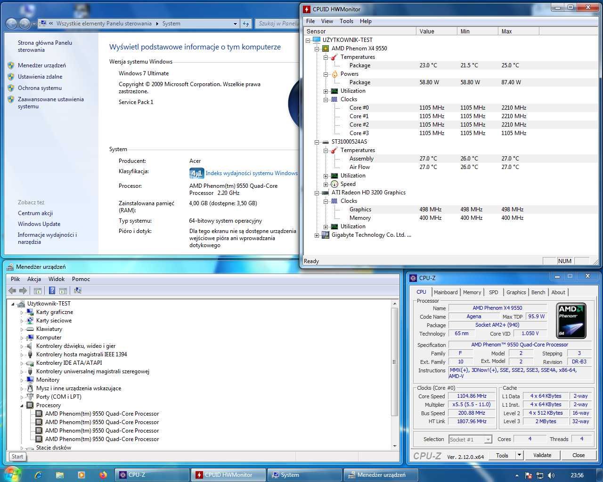Open Menedżer urządzeń link in sidebar
Image resolution: width=603 pixels, height=482 pixels.
tap(42, 65)
